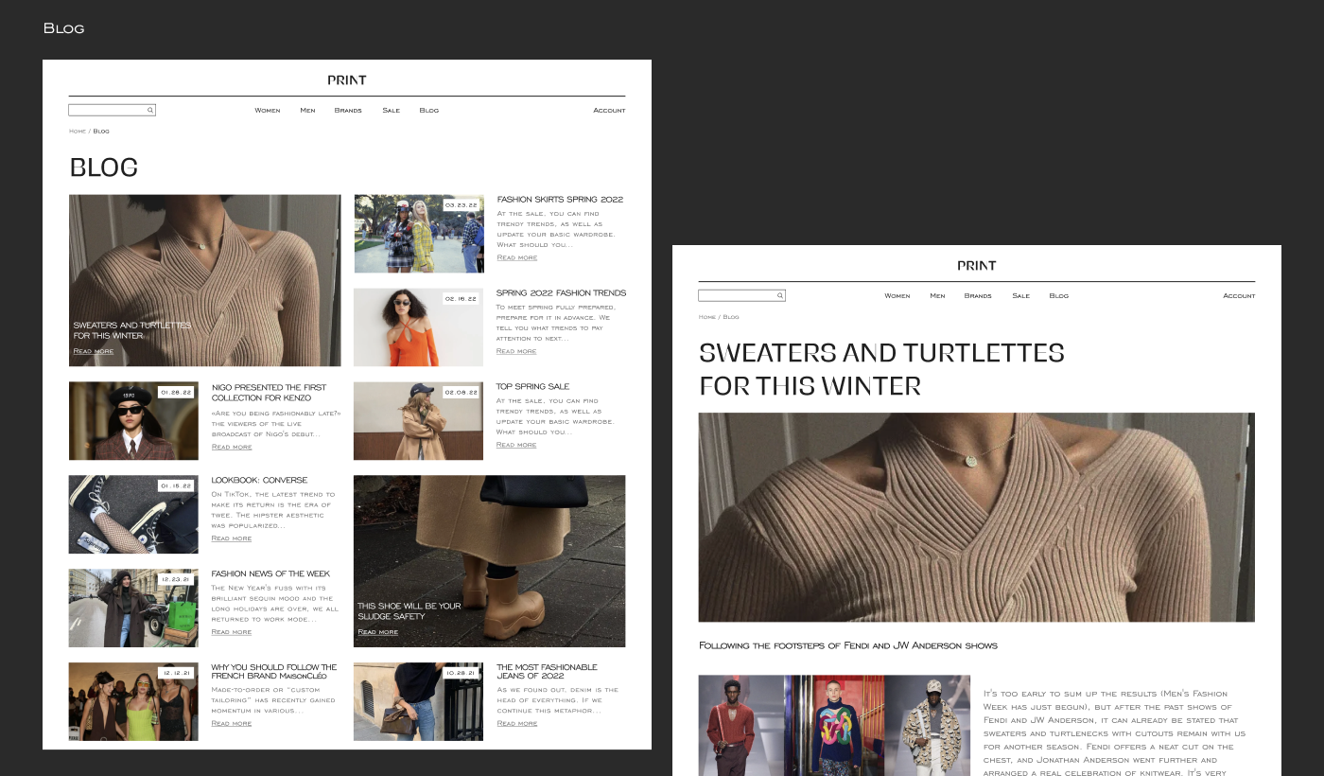Open the Account link on the sweaters article page
This screenshot has height=776, width=1324.
click(1238, 296)
